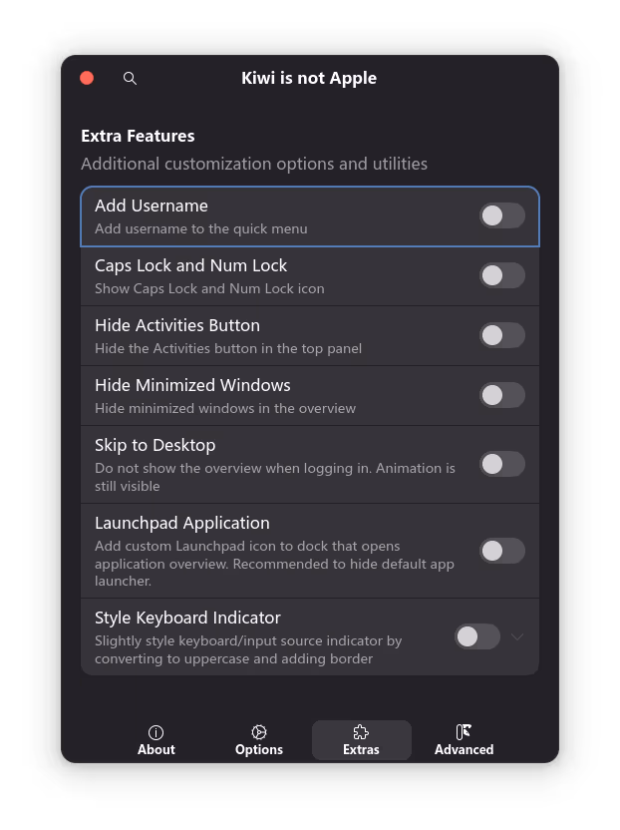
Task: Switch on Style Keyboard Indicator
Action: point(477,636)
